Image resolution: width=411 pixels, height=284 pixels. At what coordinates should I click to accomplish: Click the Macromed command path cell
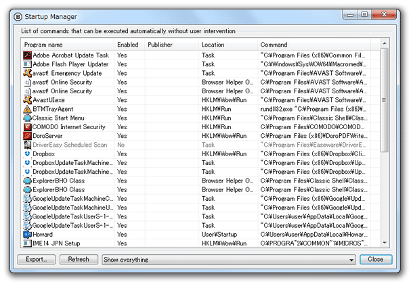pyautogui.click(x=313, y=64)
